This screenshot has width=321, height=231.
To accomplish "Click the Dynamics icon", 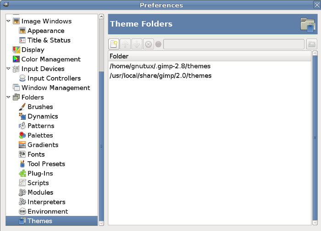I will (22, 116).
